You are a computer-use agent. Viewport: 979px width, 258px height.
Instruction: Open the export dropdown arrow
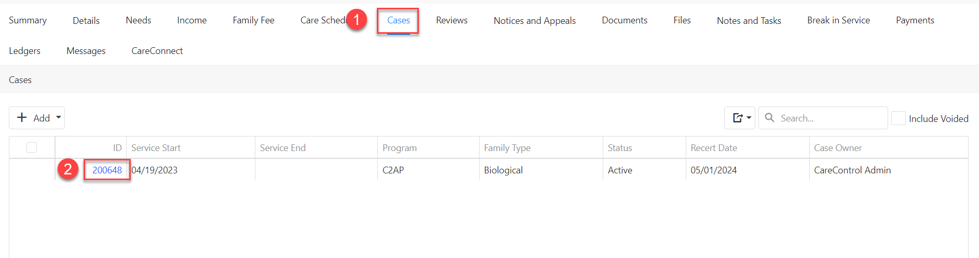coord(749,118)
